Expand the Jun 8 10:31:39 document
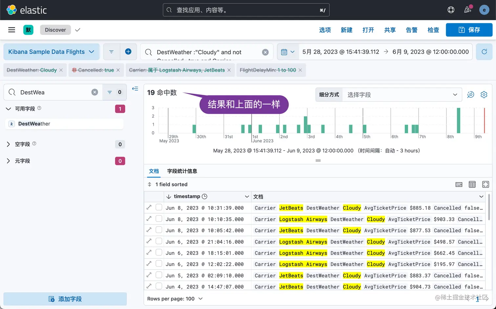Image resolution: width=496 pixels, height=309 pixels. [x=149, y=207]
